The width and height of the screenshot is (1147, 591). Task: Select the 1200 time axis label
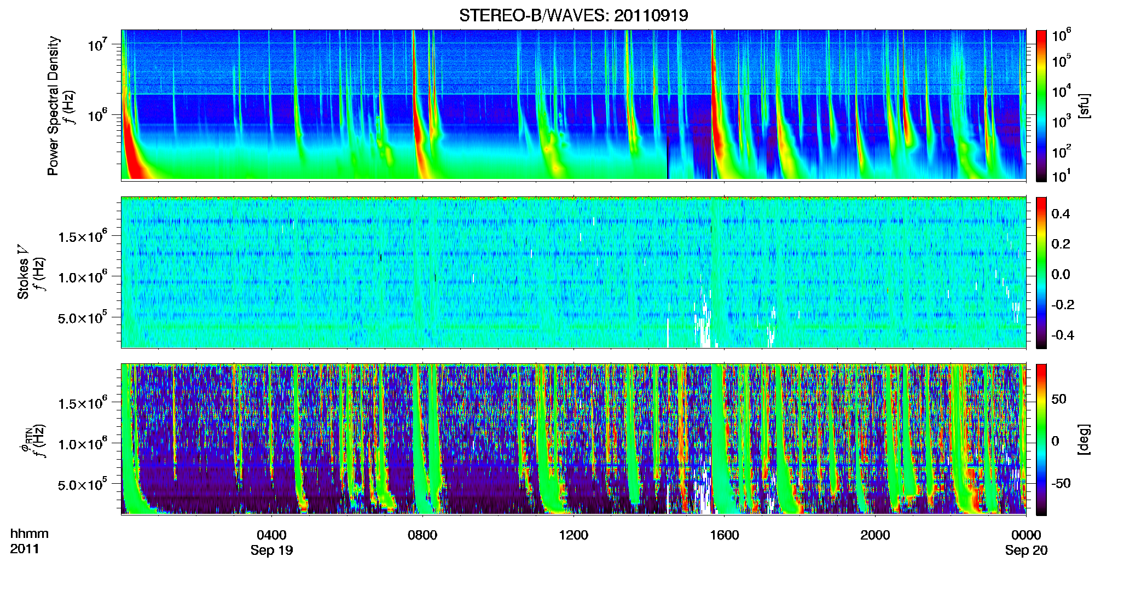(x=573, y=535)
